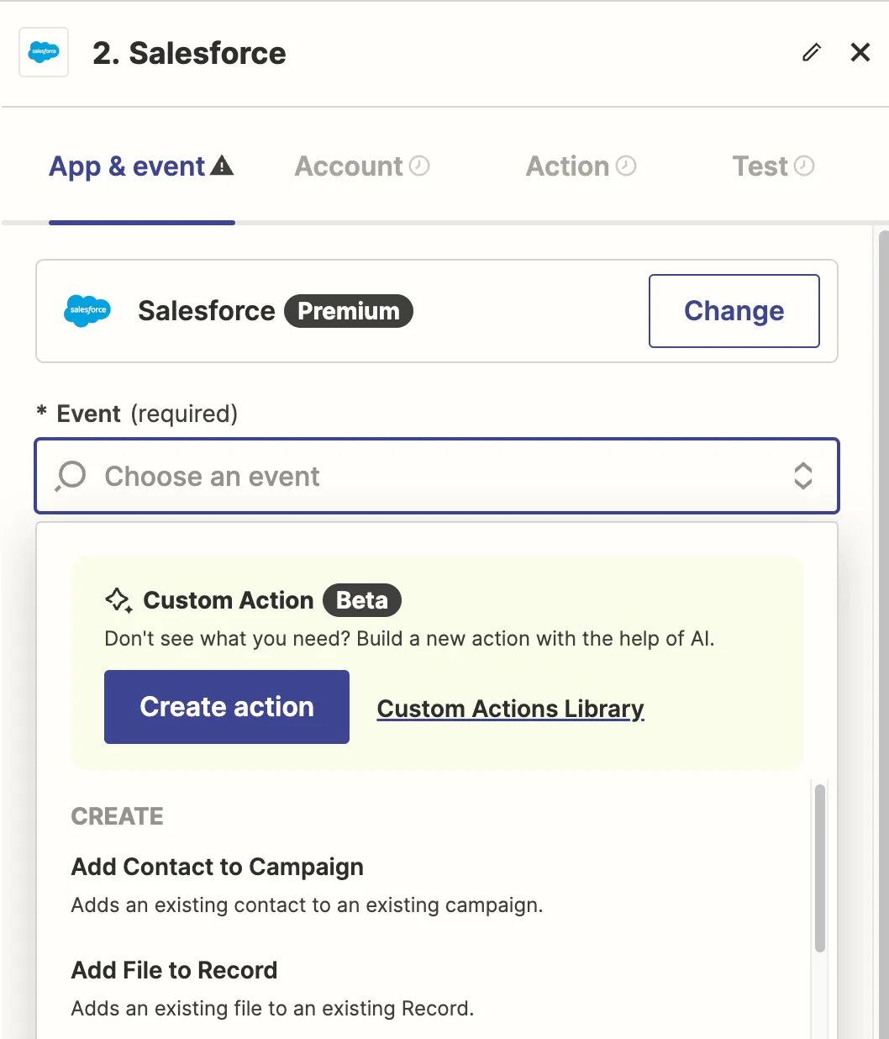This screenshot has width=889, height=1039.
Task: Click the clock icon beside Test
Action: pos(804,166)
